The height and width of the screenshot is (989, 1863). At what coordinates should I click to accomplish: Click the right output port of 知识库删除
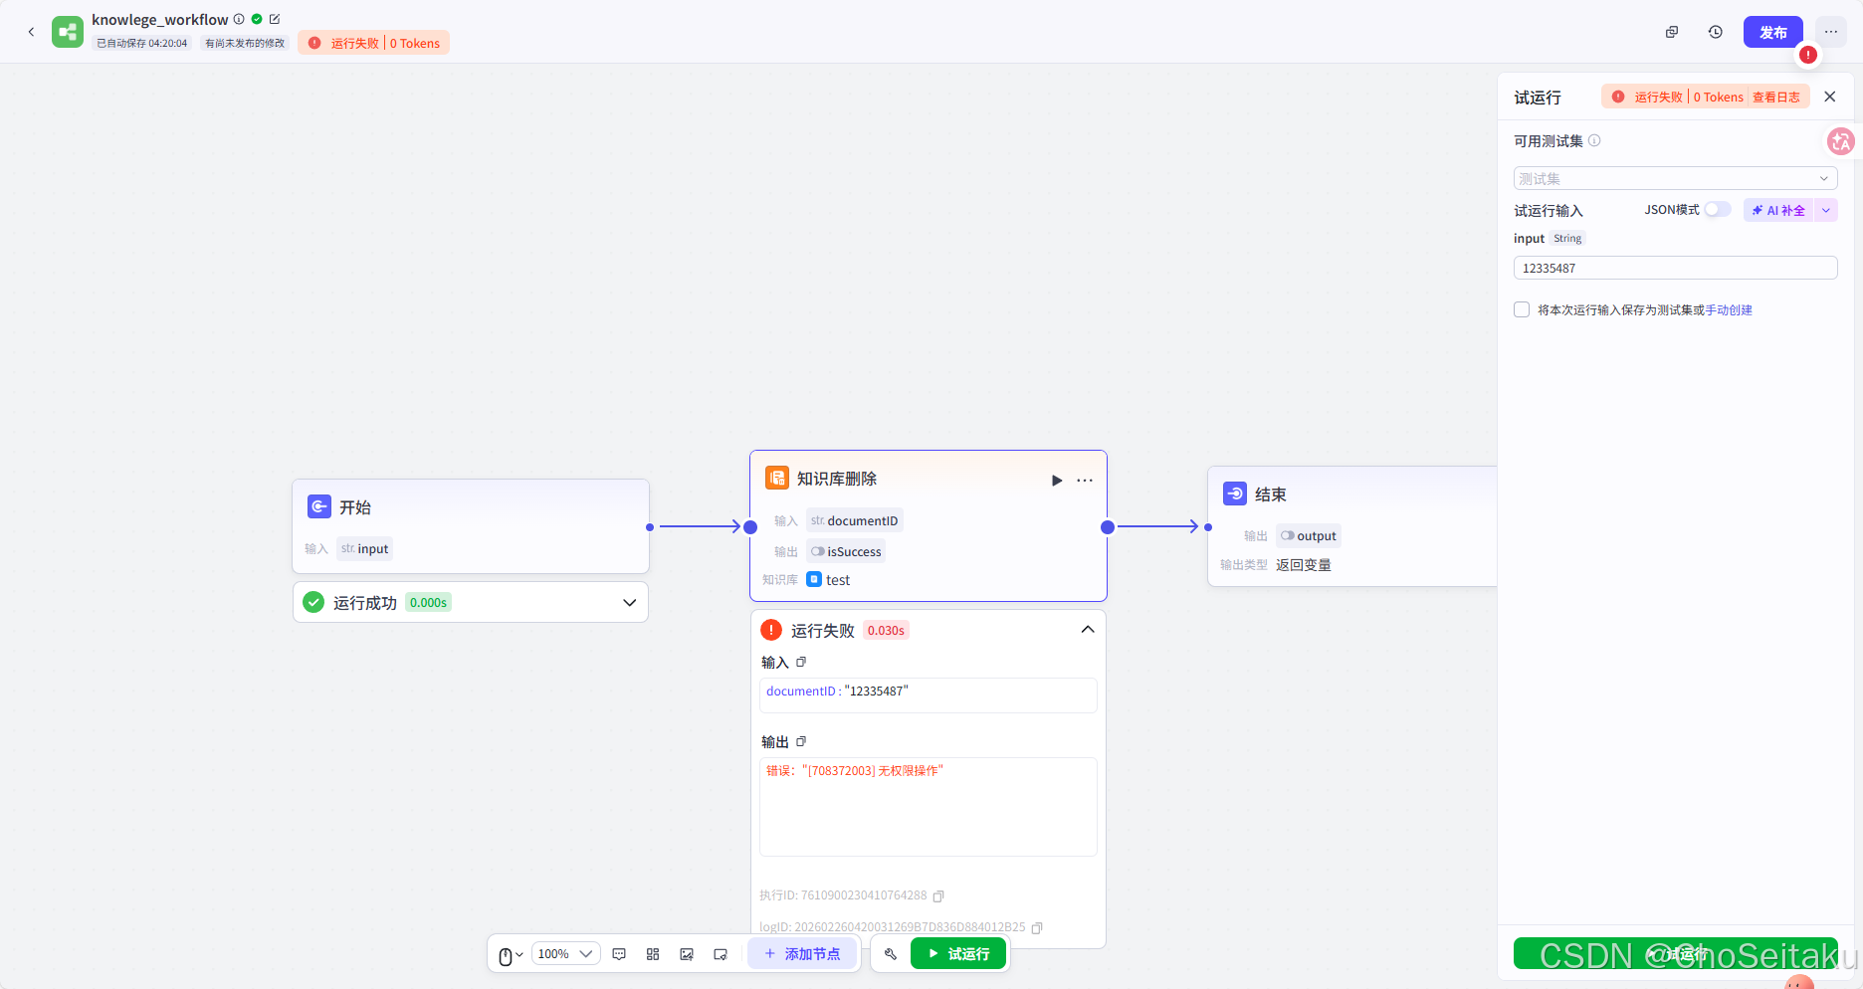(x=1108, y=527)
